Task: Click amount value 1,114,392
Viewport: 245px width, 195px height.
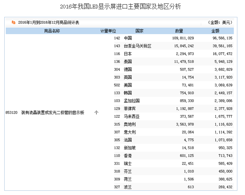Action: click(223, 132)
